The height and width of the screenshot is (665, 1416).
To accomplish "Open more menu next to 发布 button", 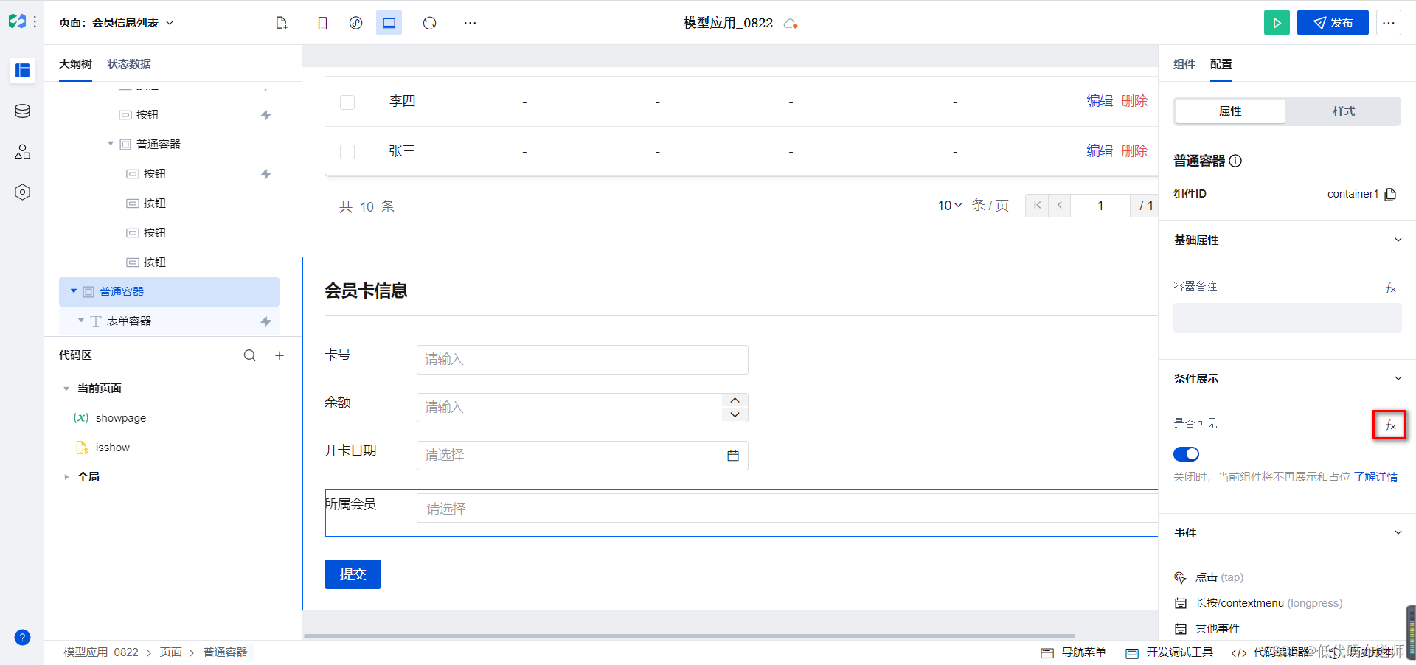I will click(x=1389, y=23).
